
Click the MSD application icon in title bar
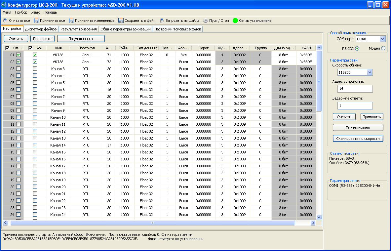tap(4, 5)
